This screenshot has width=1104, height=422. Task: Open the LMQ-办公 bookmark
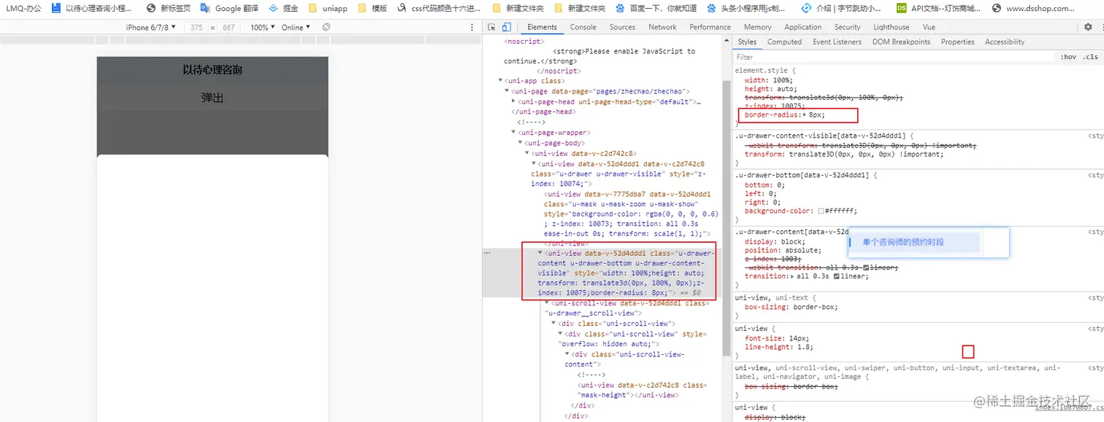coord(23,9)
